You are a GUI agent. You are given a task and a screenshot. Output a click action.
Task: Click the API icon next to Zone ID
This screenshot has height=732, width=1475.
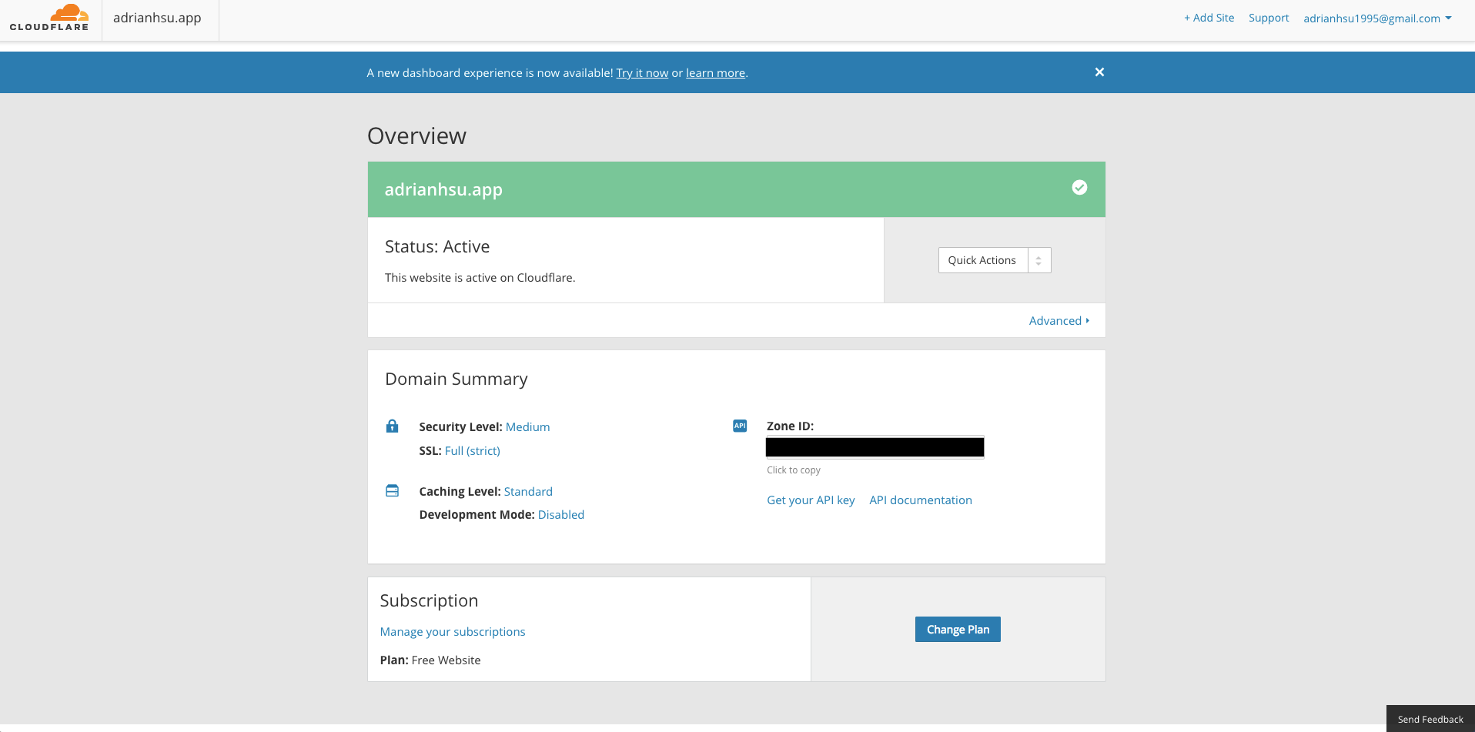coord(740,426)
